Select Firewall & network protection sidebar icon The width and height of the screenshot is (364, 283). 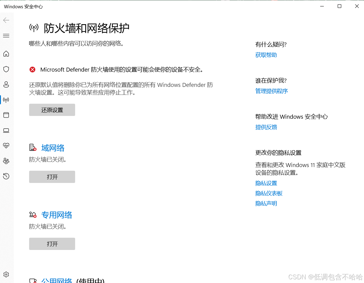[x=6, y=100]
